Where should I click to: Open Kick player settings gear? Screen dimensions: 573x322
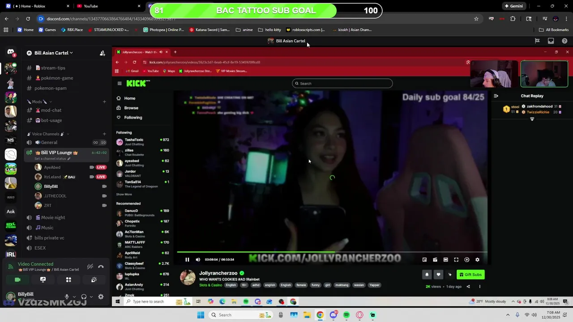point(477,259)
